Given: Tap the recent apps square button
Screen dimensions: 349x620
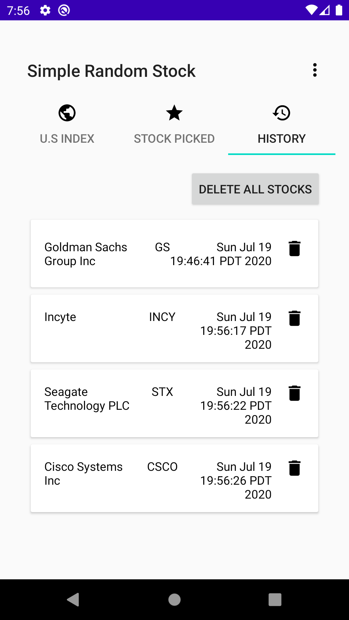Looking at the screenshot, I should pyautogui.click(x=275, y=600).
